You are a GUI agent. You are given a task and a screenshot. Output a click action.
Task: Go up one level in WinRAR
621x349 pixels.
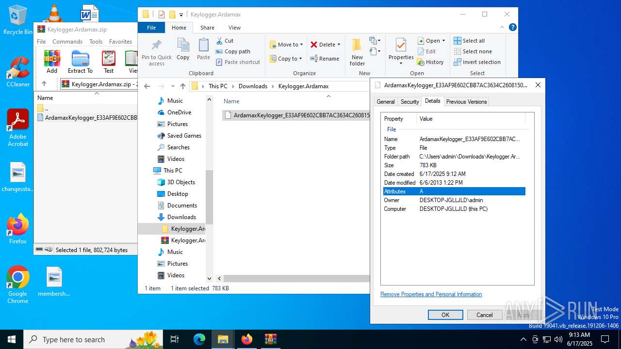[44, 84]
